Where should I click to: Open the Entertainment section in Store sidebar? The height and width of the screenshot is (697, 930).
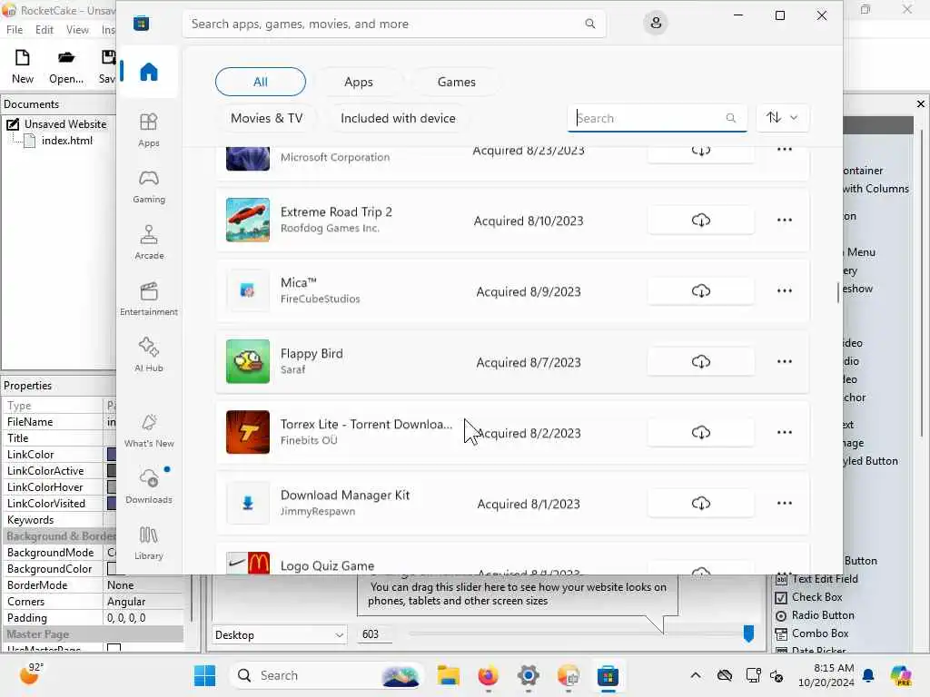point(148,299)
